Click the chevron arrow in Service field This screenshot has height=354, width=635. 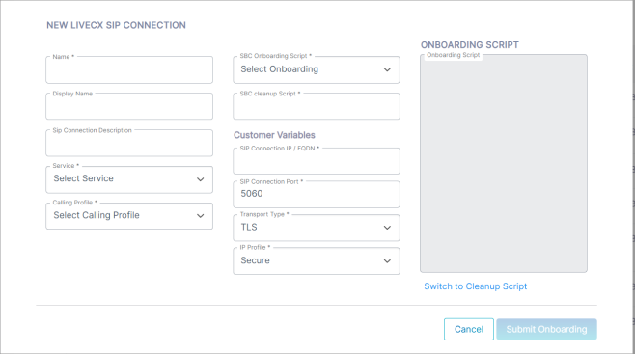pyautogui.click(x=200, y=179)
